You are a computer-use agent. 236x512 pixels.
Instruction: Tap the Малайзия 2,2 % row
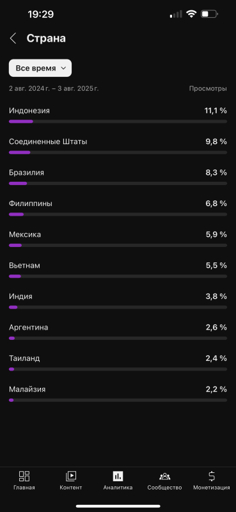click(118, 394)
